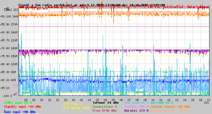Click the '16' hour tick label
Image resolution: width=212 pixels, height=114 pixels.
pos(201,100)
